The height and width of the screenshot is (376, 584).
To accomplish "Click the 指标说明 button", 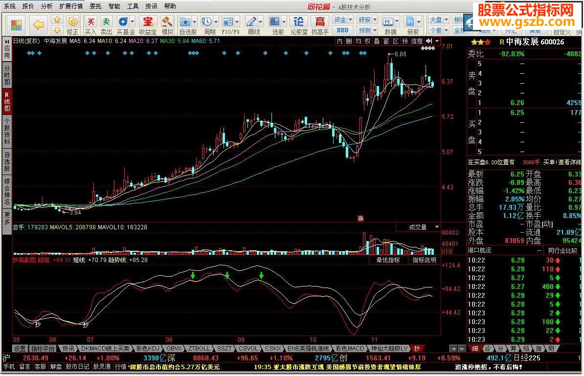I will 424,260.
